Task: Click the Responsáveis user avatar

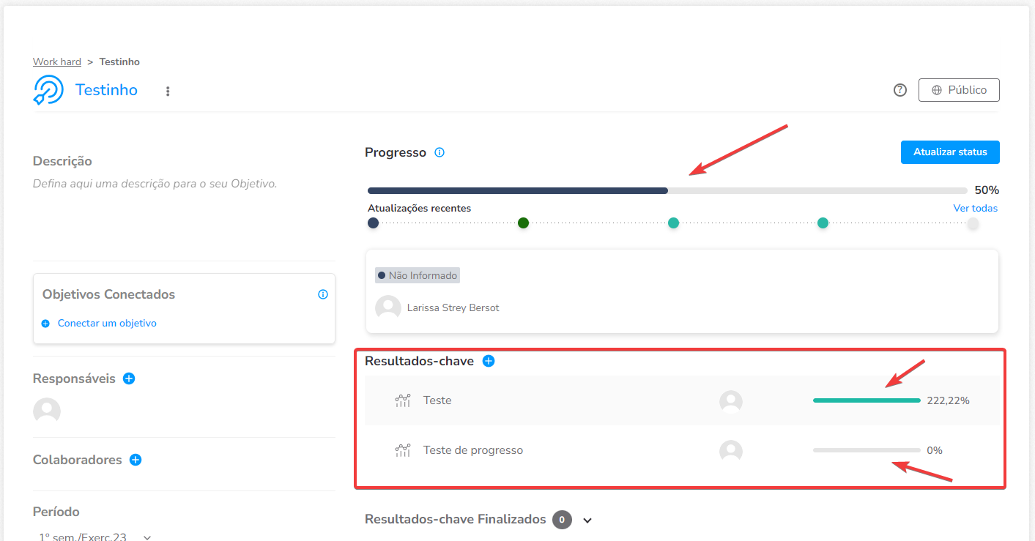Action: point(47,411)
